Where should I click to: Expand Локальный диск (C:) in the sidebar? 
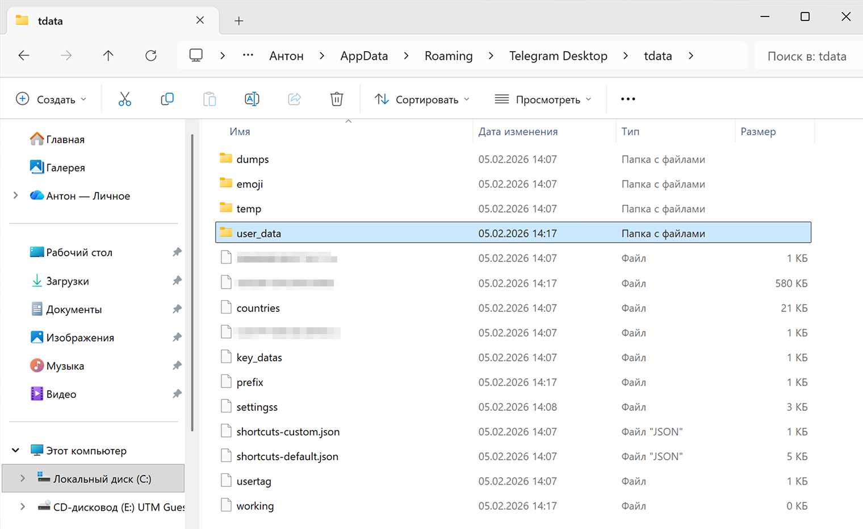(x=22, y=478)
